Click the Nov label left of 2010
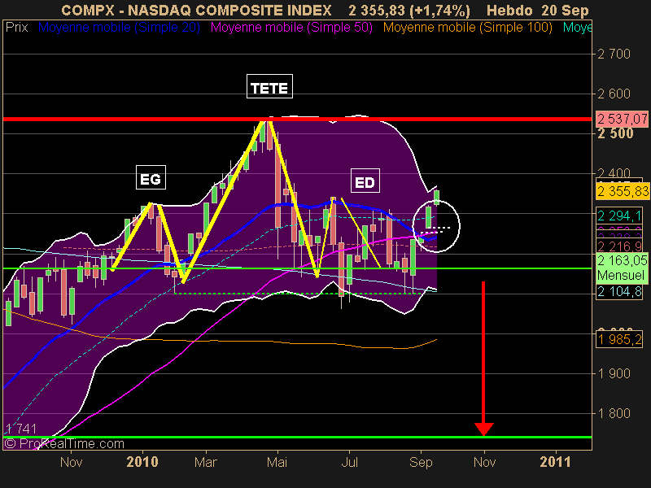The height and width of the screenshot is (488, 651). pos(71,462)
